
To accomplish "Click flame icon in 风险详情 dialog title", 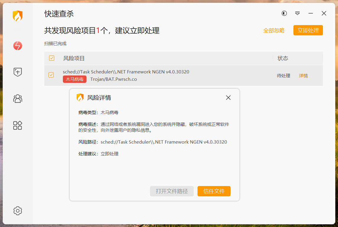I will [80, 98].
